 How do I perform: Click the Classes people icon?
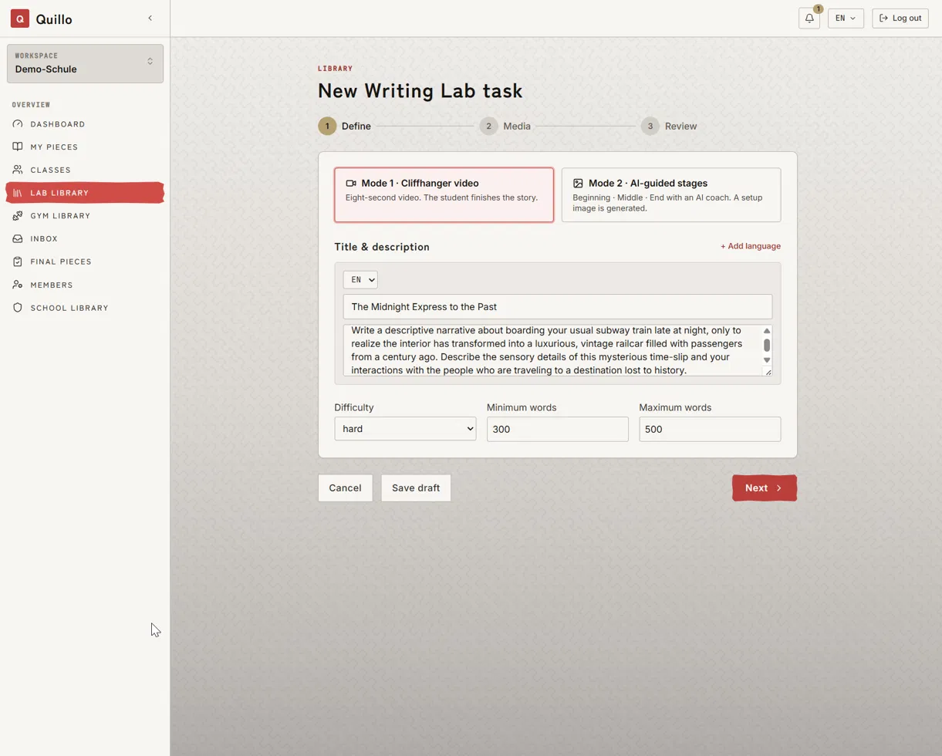click(18, 170)
